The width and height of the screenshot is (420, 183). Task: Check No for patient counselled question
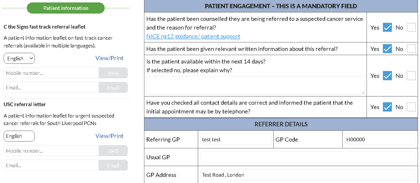411,27
